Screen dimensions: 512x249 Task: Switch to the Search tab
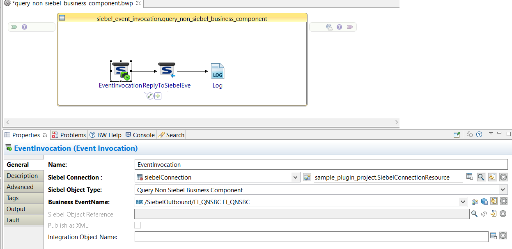tap(171, 135)
